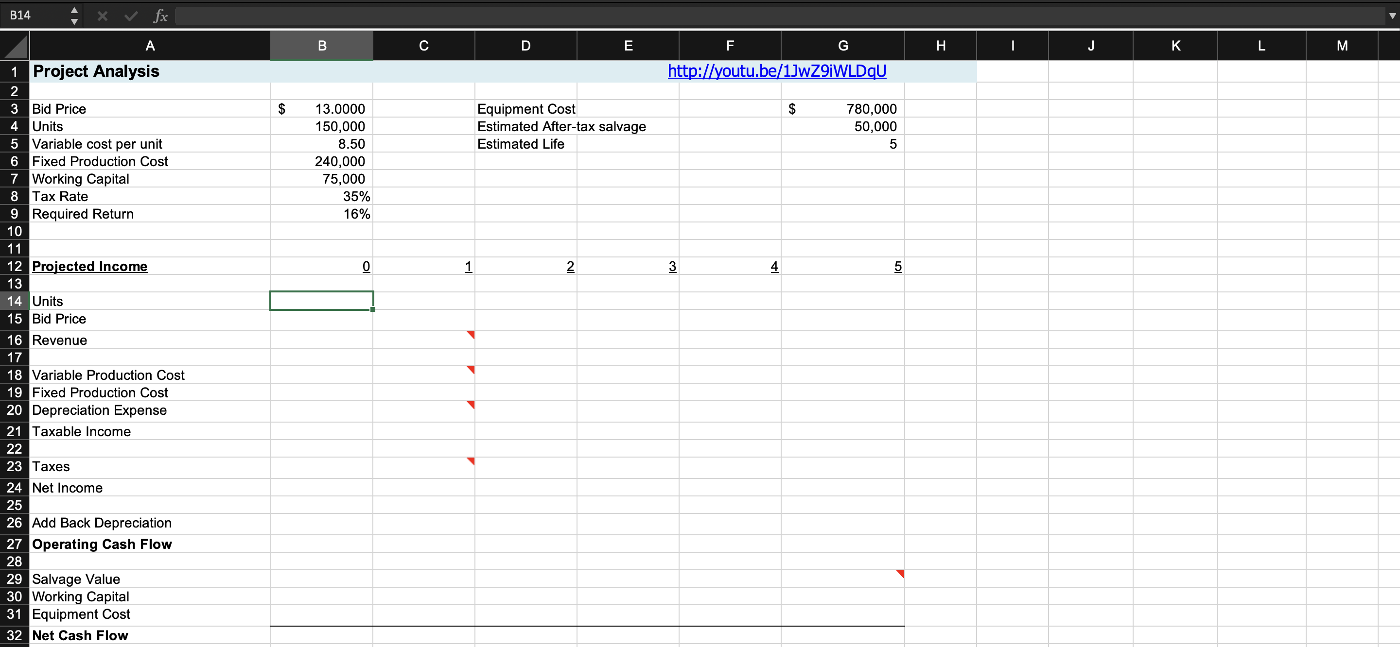This screenshot has height=647, width=1400.
Task: Select the Equipment Cost value 780,000
Action: tap(842, 109)
